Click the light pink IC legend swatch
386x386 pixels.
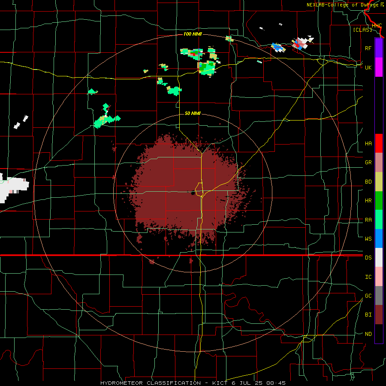click(379, 277)
